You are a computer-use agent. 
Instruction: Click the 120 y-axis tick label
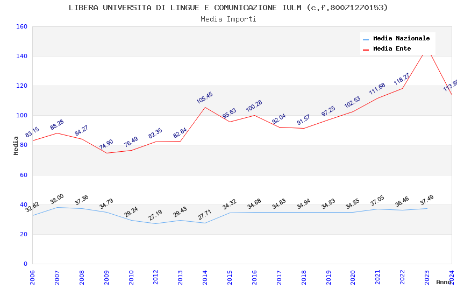(x=22, y=86)
